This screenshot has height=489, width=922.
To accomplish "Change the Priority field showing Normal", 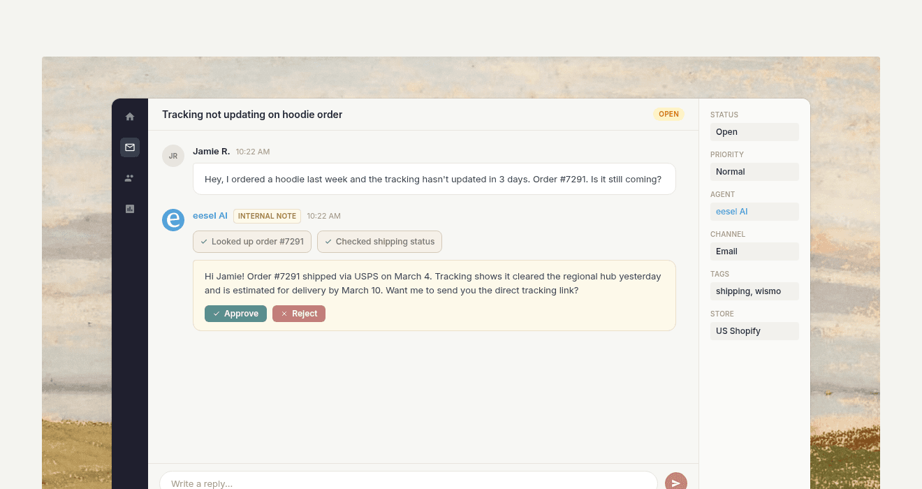I will coord(754,172).
